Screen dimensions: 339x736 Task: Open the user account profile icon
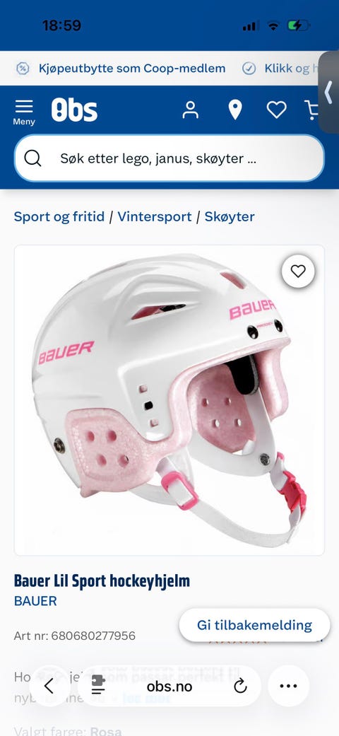[x=191, y=110]
